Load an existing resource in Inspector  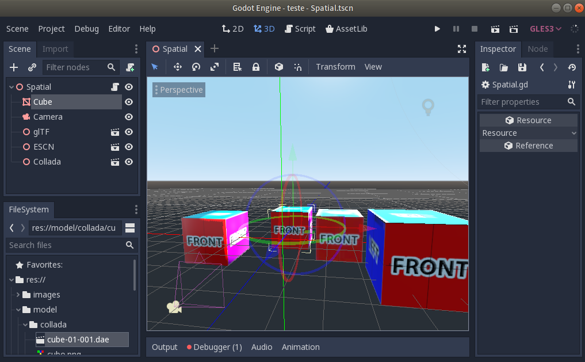pos(504,67)
